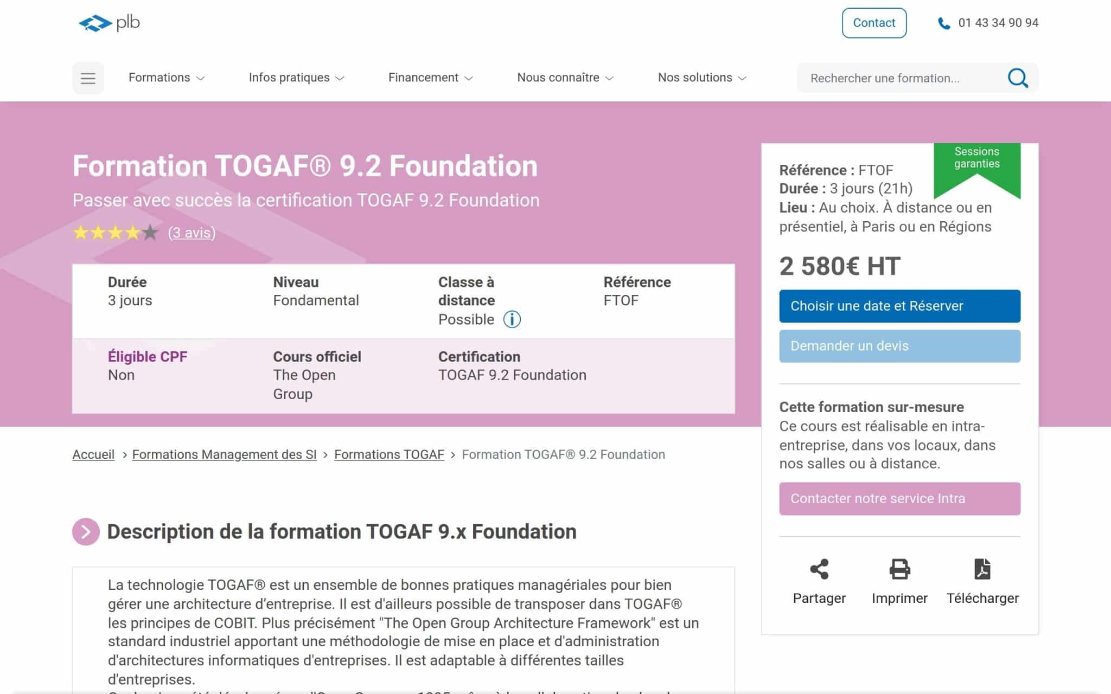1111x694 pixels.
Task: Open Formations Management des SI breadcrumb
Action: 224,454
